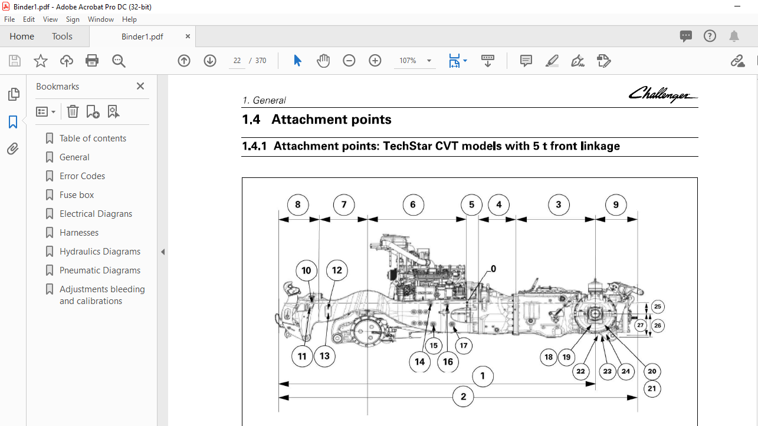Activate the Hand pan tool
Screen dimensions: 758x426
point(323,61)
